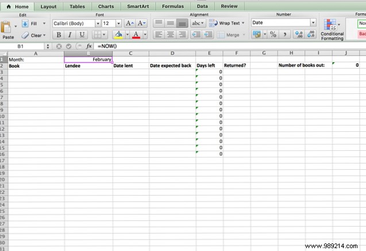Image resolution: width=366 pixels, height=251 pixels.
Task: Align text to top of cell
Action: pos(159,23)
